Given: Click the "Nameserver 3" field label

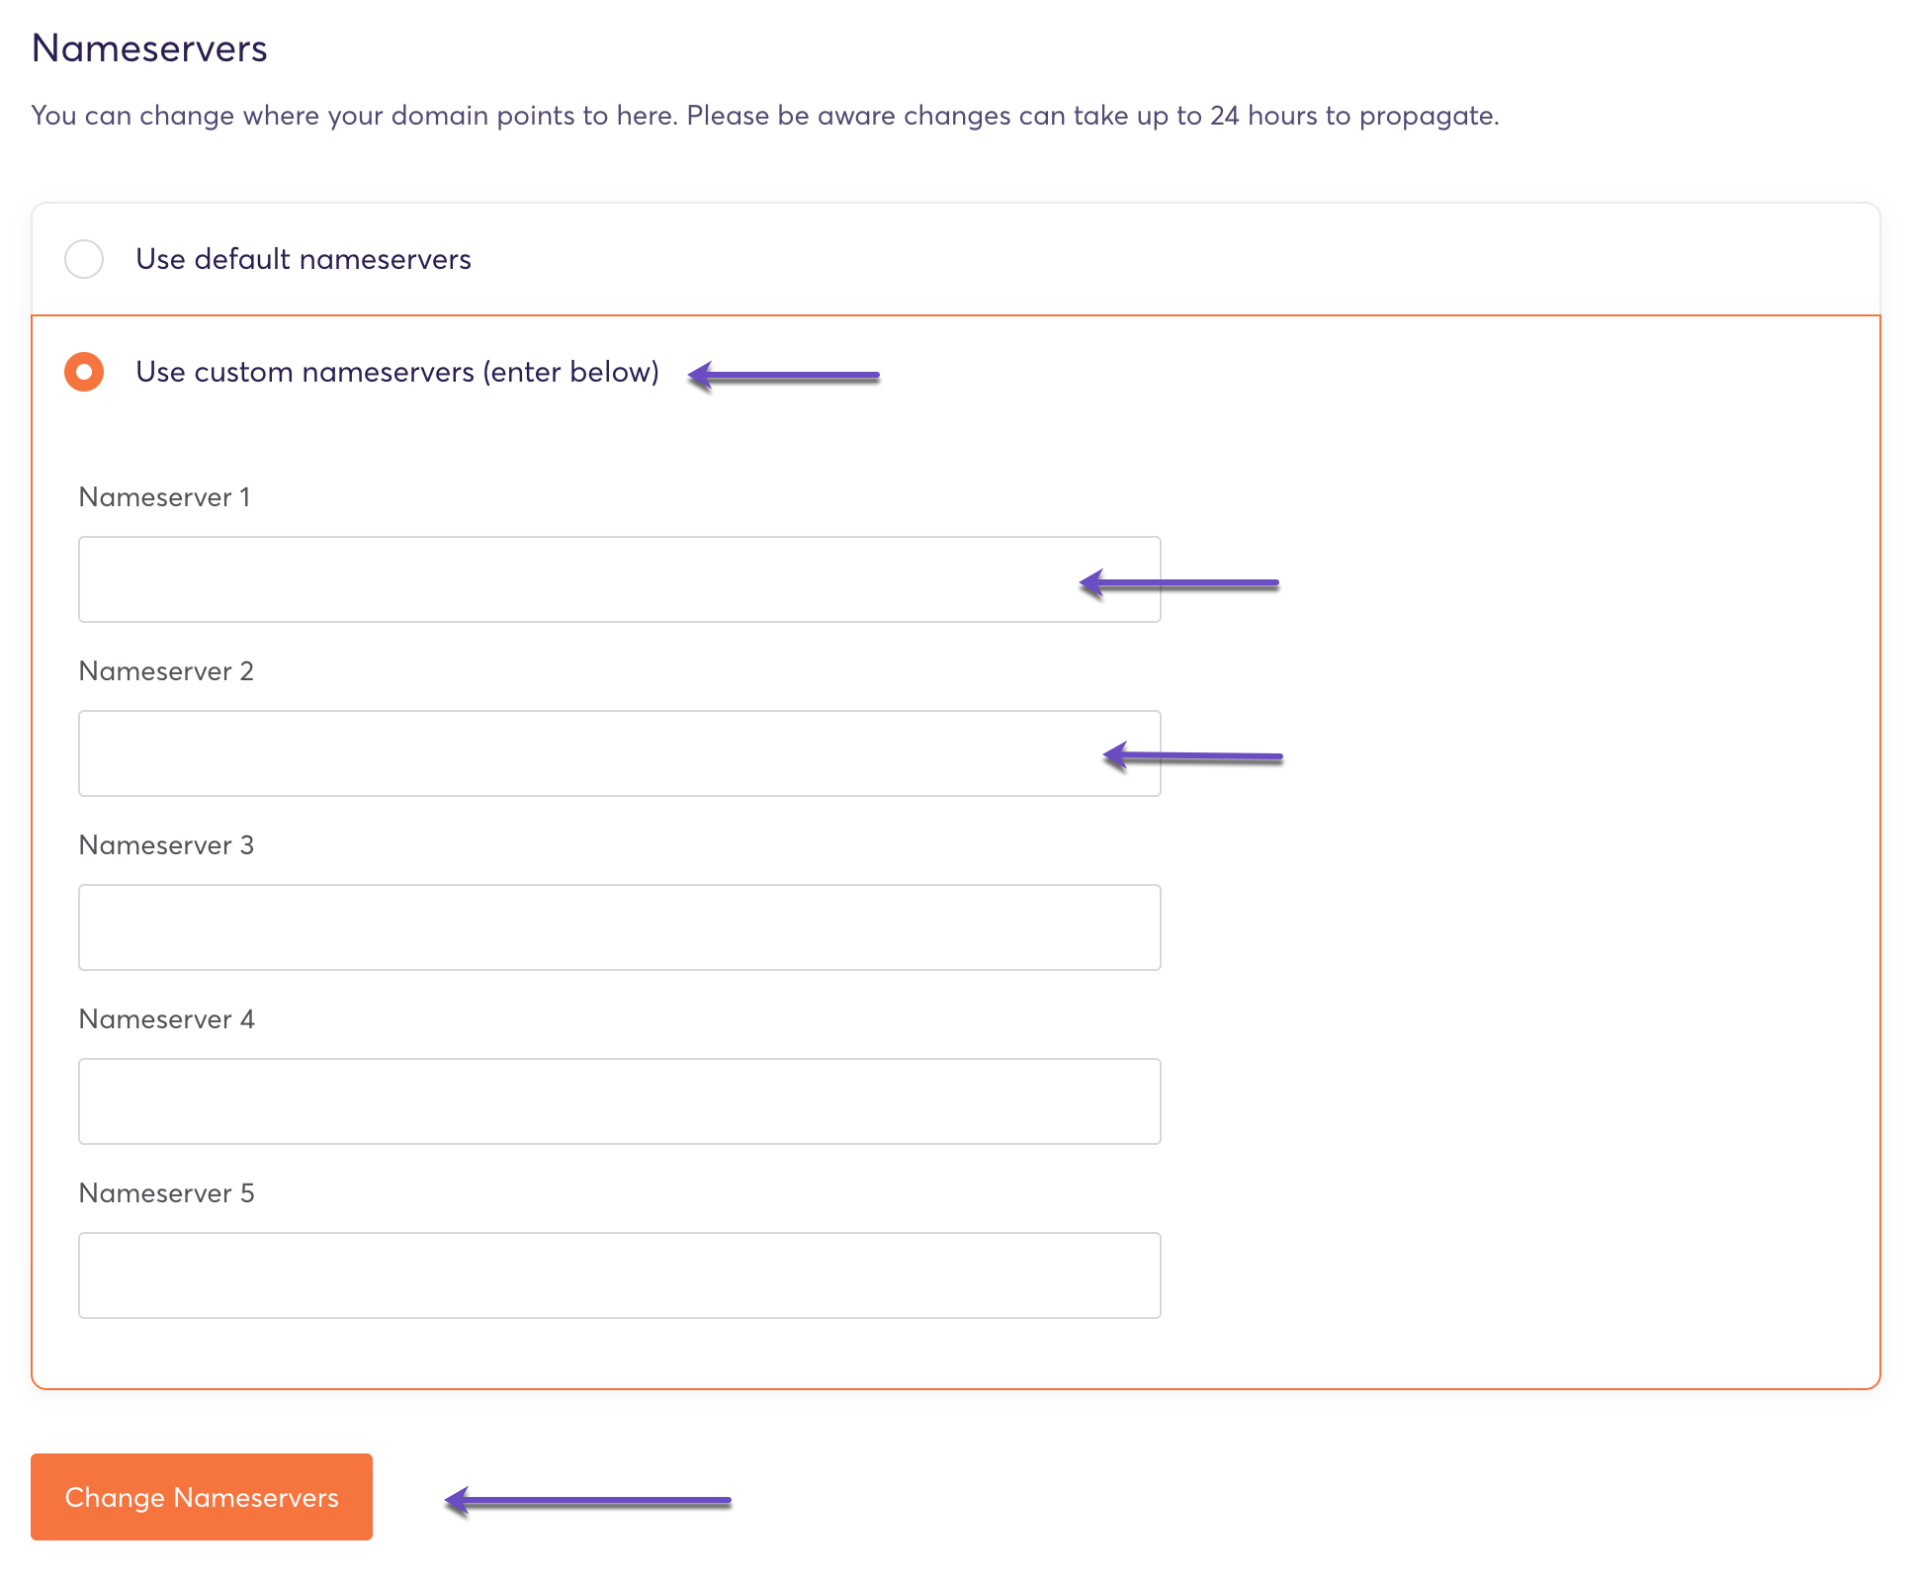Looking at the screenshot, I should pos(166,845).
